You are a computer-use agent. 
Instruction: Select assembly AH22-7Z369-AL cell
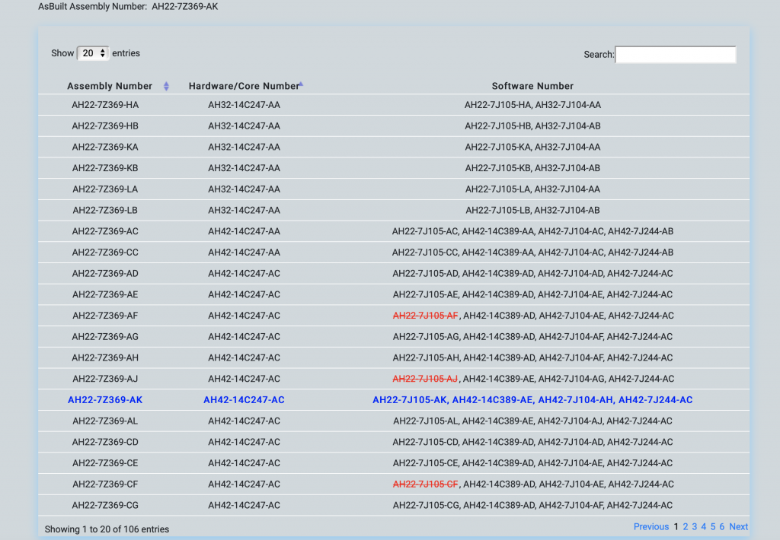pyautogui.click(x=105, y=421)
